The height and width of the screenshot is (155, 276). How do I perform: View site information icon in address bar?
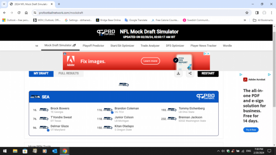click(x=35, y=13)
